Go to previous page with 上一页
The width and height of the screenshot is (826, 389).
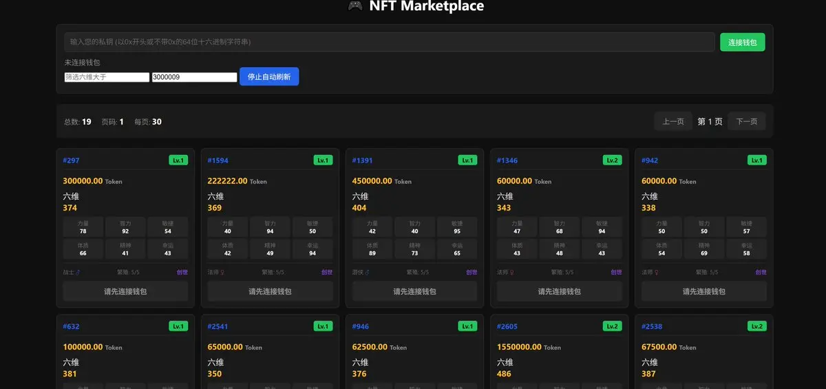click(x=673, y=121)
